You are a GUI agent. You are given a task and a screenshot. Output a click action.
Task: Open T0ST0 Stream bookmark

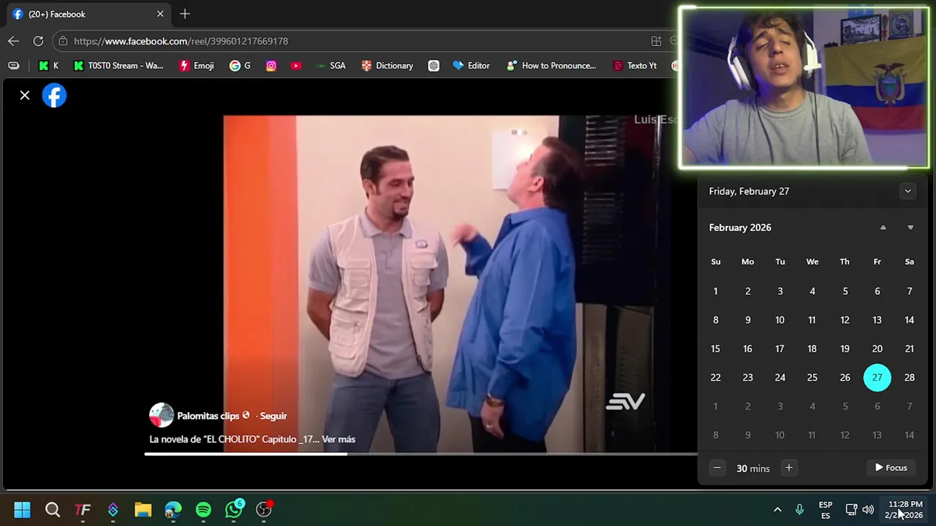click(118, 66)
